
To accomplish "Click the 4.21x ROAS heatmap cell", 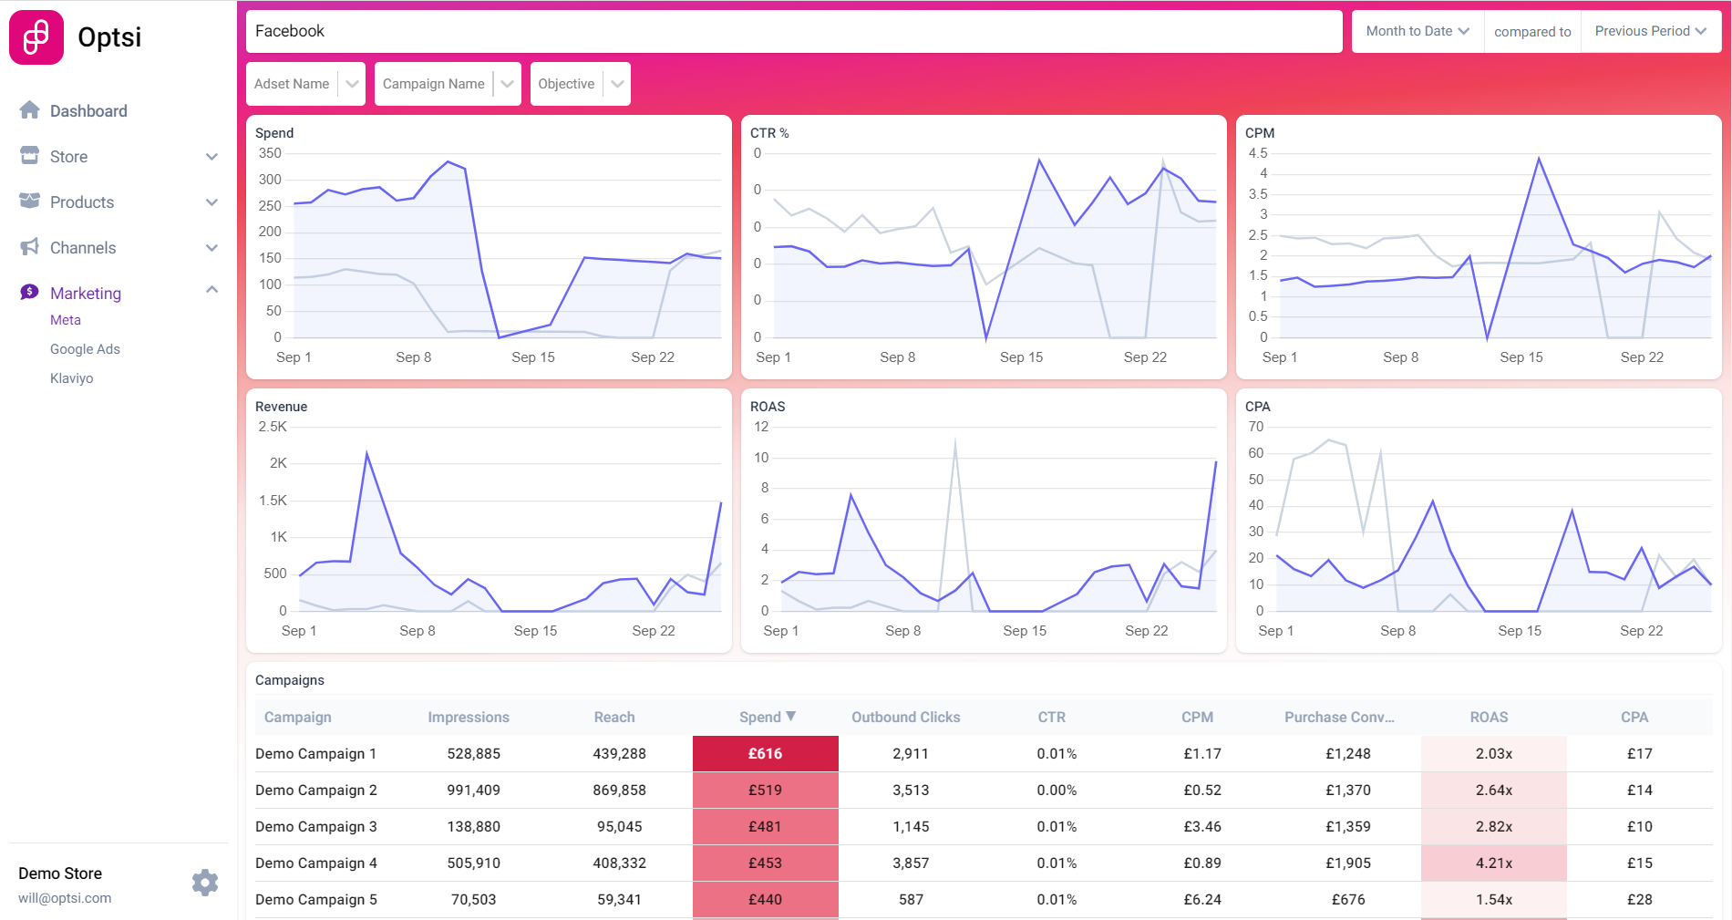I will click(x=1494, y=863).
